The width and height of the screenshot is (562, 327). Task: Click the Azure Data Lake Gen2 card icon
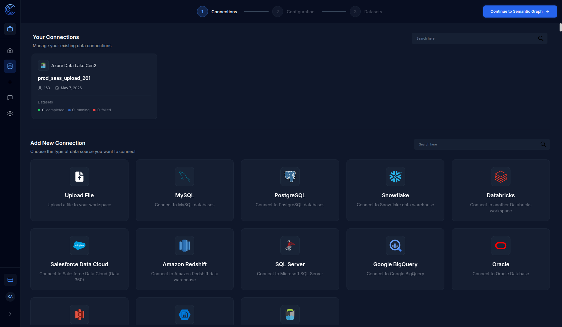43,65
